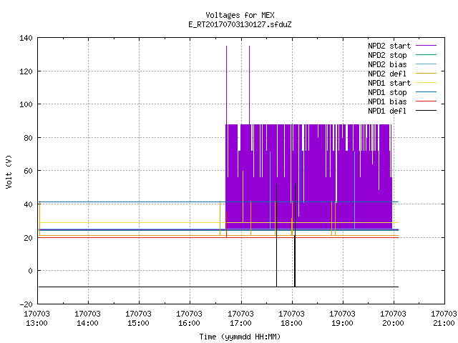Click the 40 y-axis tick label
The width and height of the screenshot is (458, 343).
click(x=28, y=204)
